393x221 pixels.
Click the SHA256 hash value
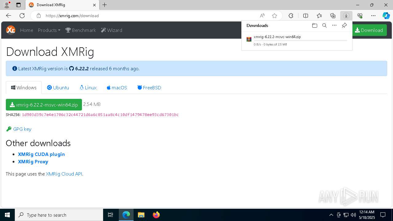[x=100, y=115]
